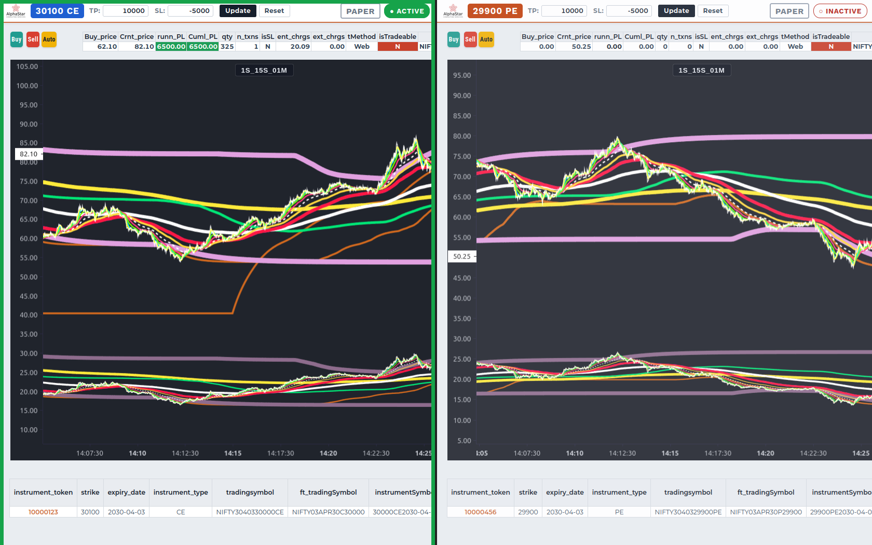Click Auto button in 29900 PE panel
Screen dimensions: 872x545
click(x=486, y=39)
